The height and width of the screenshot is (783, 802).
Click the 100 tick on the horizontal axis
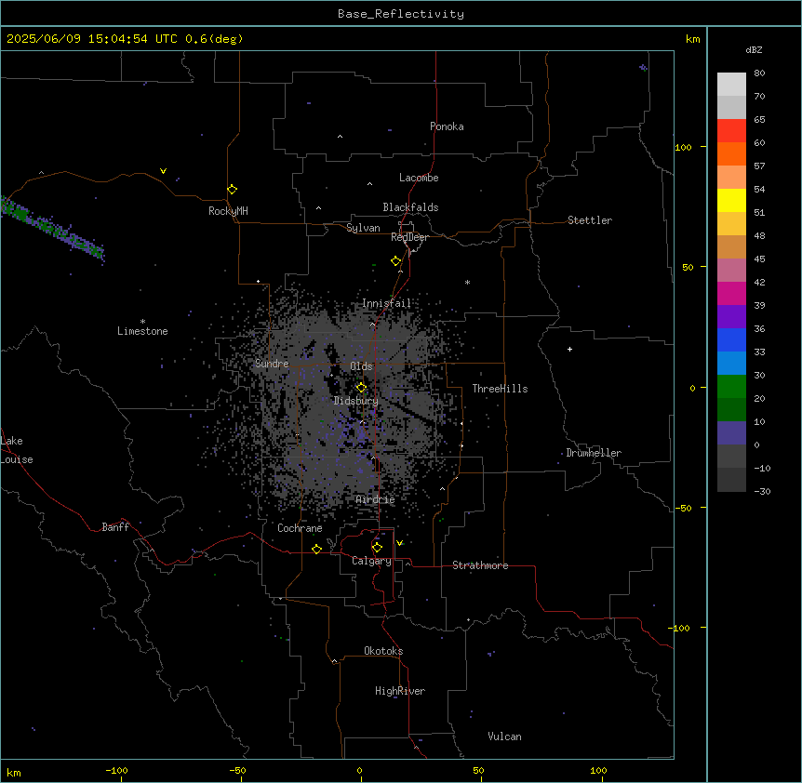[598, 770]
